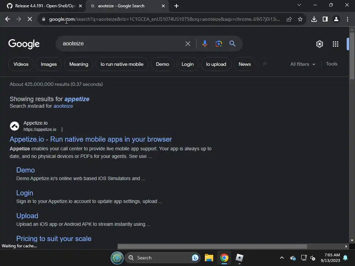Focus the Chrome address bar URL
The width and height of the screenshot is (355, 266).
click(165, 19)
